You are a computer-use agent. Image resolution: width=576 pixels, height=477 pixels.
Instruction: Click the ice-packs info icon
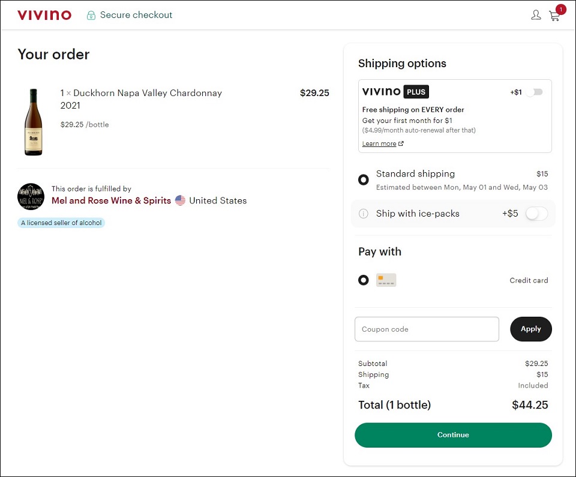pyautogui.click(x=364, y=214)
